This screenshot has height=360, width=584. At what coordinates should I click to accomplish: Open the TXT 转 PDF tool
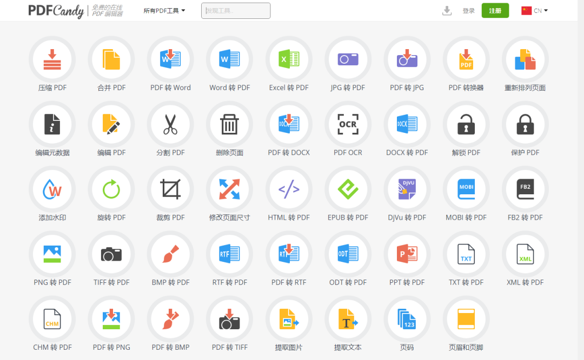[466, 254]
